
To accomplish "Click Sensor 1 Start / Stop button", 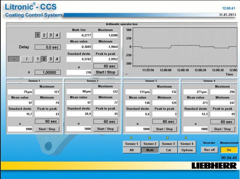I will [x=47, y=129].
